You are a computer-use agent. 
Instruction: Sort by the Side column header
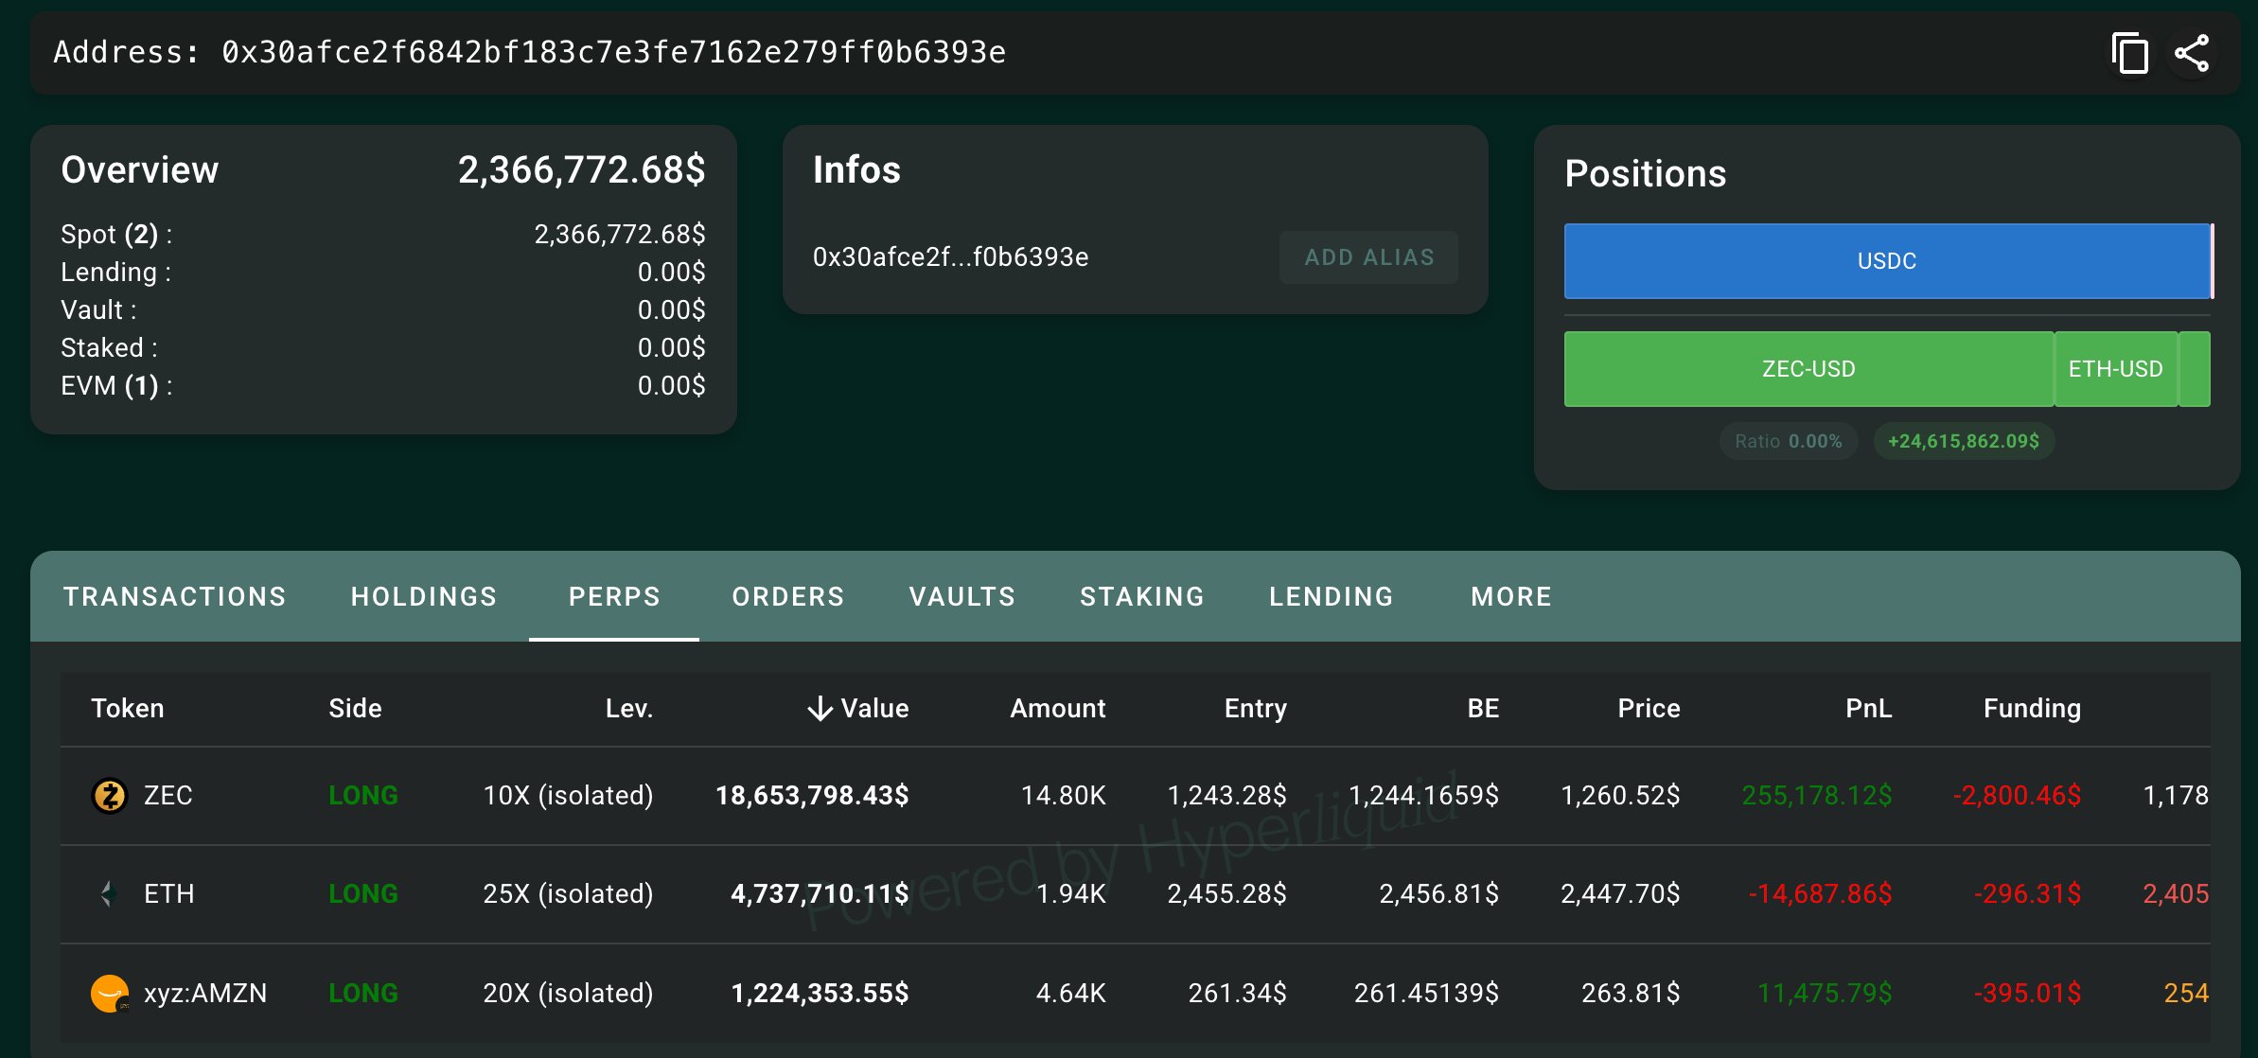click(x=355, y=709)
